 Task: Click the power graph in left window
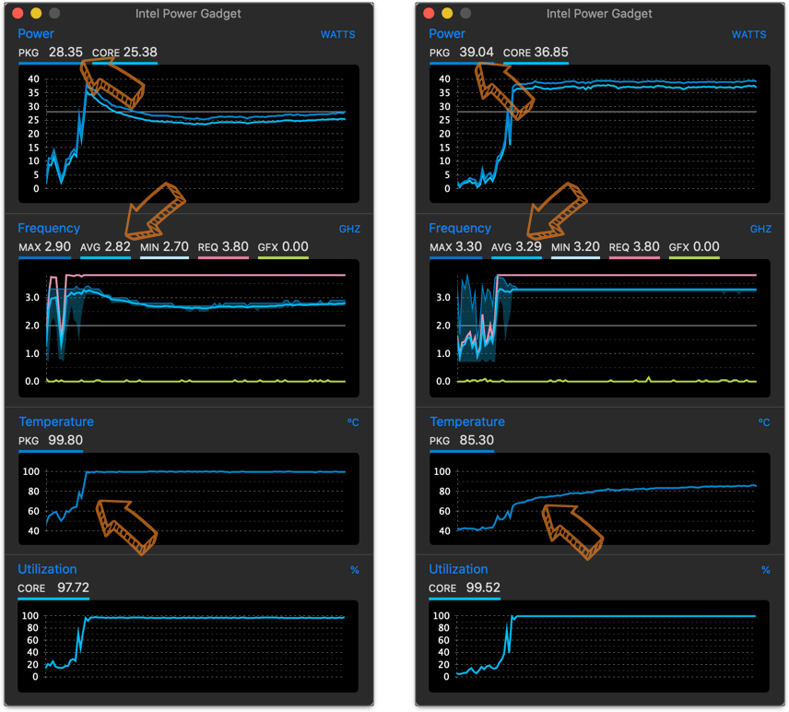click(189, 134)
